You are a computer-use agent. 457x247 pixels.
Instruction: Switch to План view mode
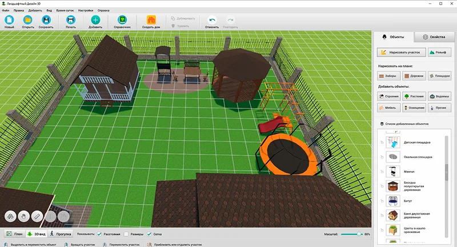15,234
